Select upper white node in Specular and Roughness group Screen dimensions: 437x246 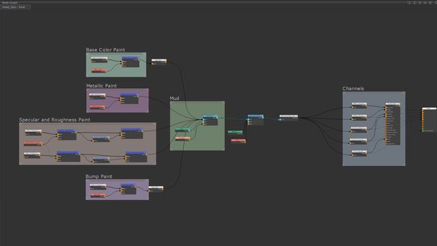(x=33, y=132)
